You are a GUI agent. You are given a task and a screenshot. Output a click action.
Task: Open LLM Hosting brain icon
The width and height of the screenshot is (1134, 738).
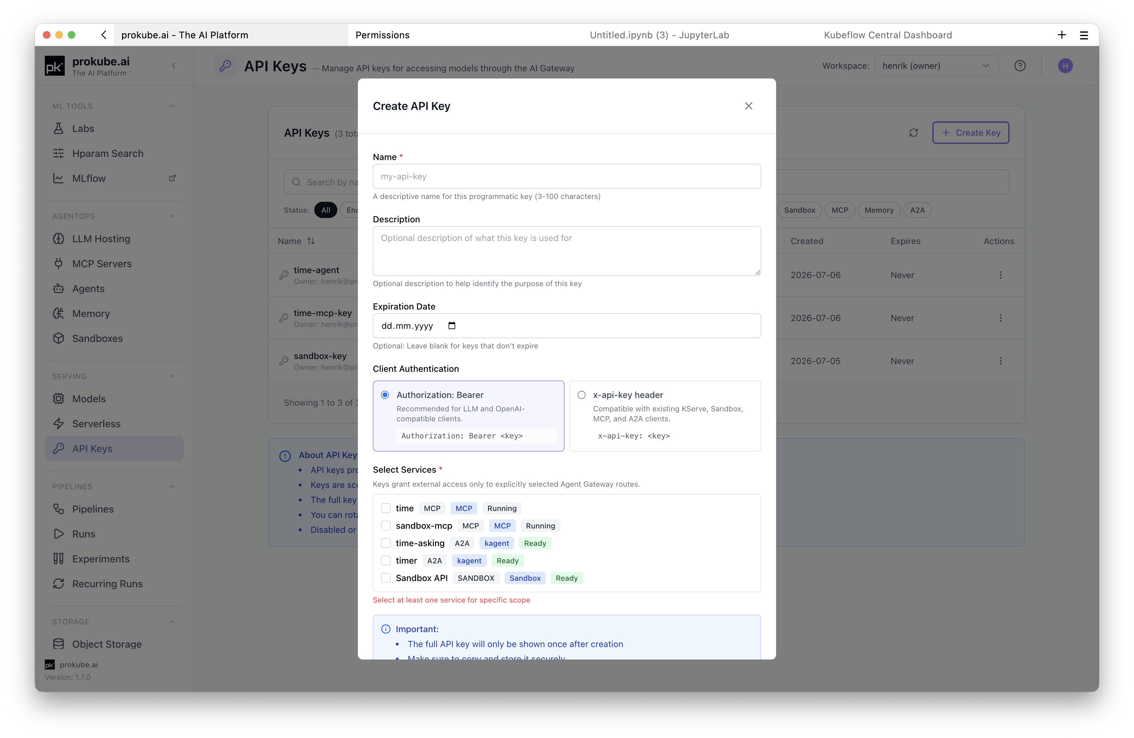coord(58,239)
